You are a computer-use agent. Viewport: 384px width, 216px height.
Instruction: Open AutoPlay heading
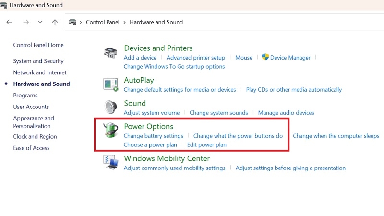pyautogui.click(x=139, y=80)
